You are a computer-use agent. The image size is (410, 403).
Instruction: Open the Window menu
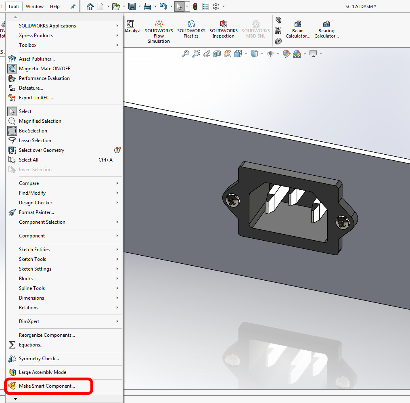pos(35,6)
